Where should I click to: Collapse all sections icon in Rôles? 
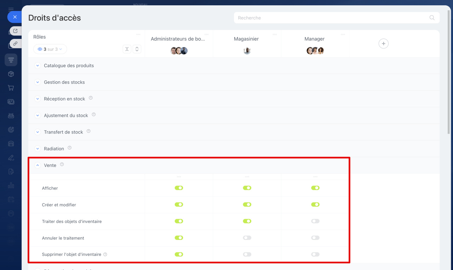coord(127,49)
